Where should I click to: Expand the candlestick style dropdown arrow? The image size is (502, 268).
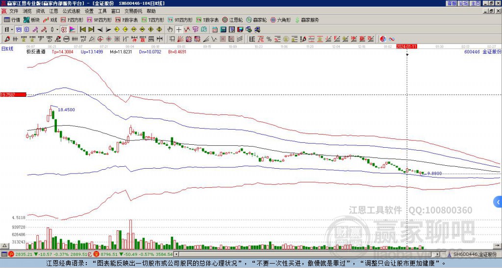coord(57,30)
